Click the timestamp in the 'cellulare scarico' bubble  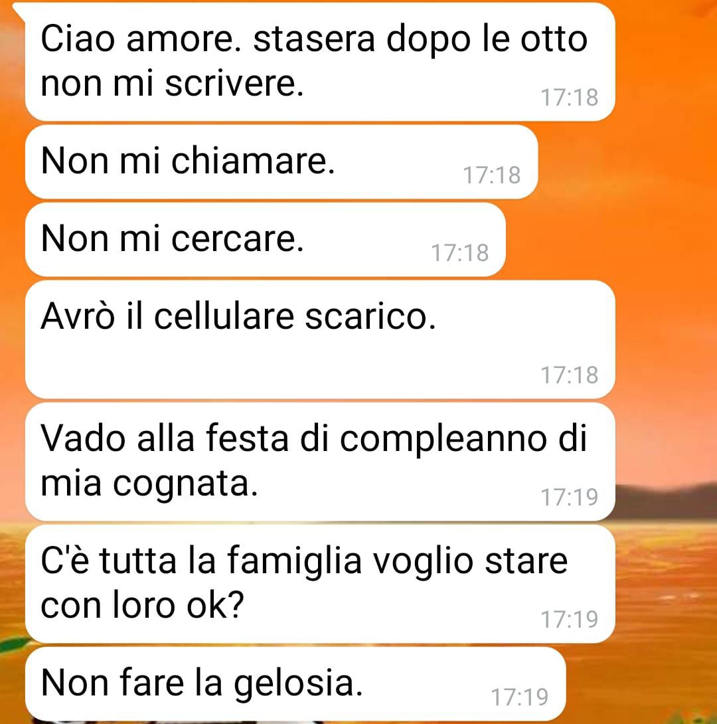pos(570,375)
